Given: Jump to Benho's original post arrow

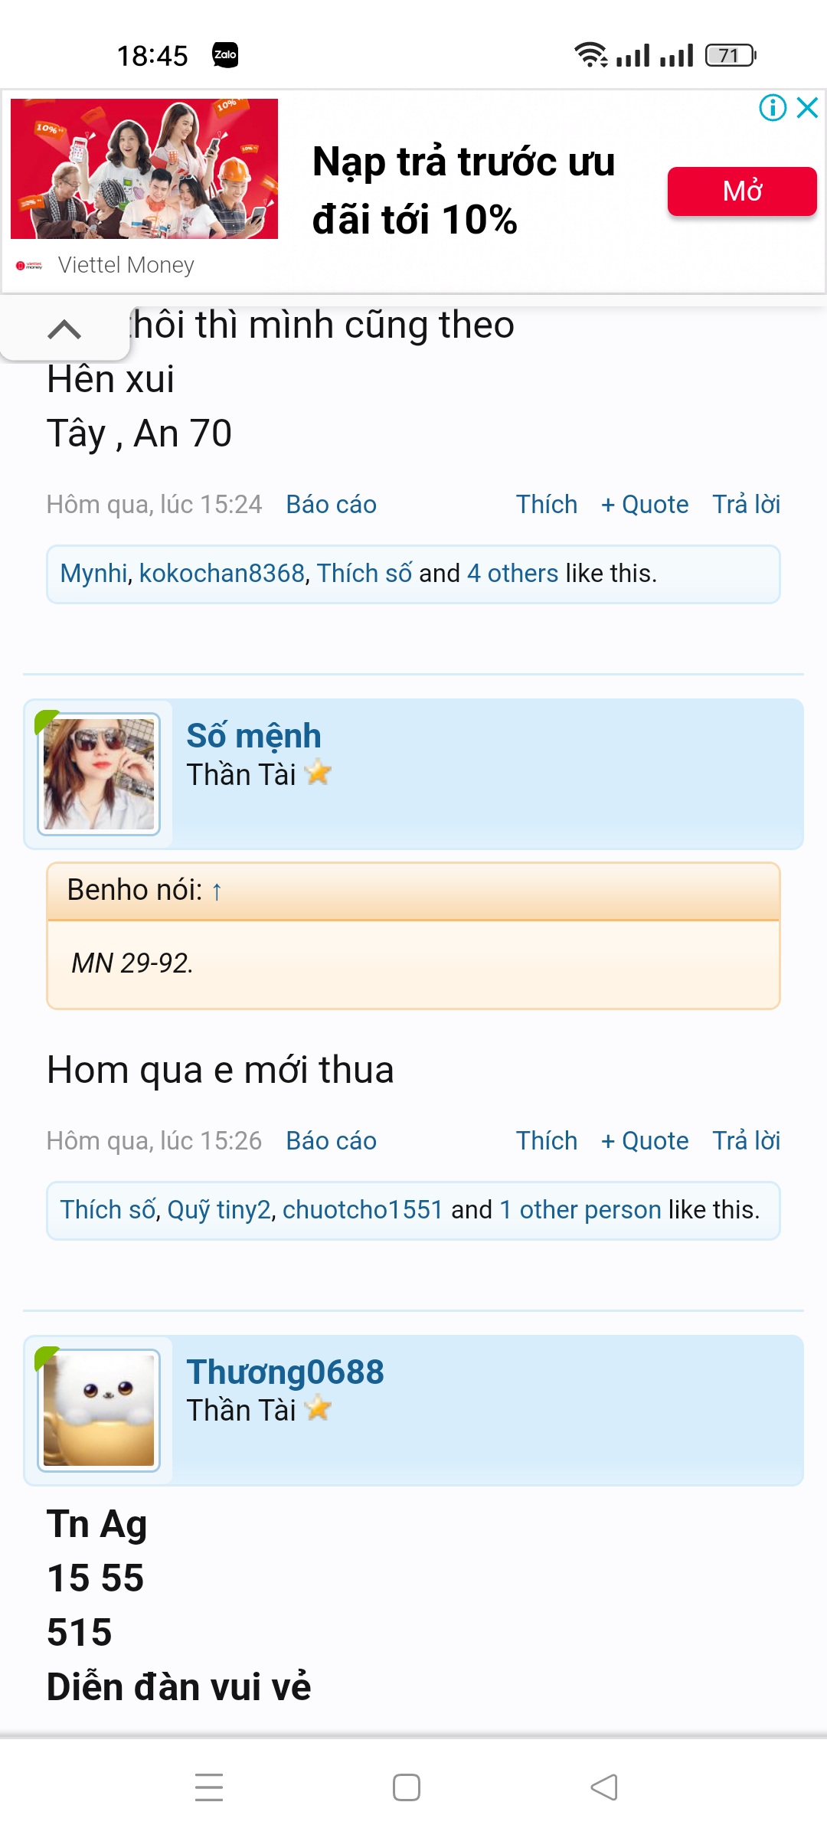Looking at the screenshot, I should (217, 891).
